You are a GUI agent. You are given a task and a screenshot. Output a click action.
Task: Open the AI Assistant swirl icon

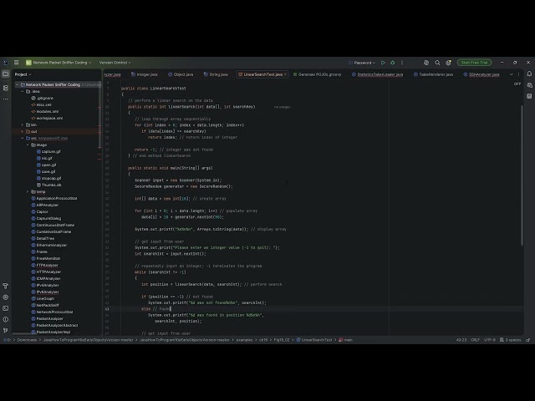(x=426, y=63)
